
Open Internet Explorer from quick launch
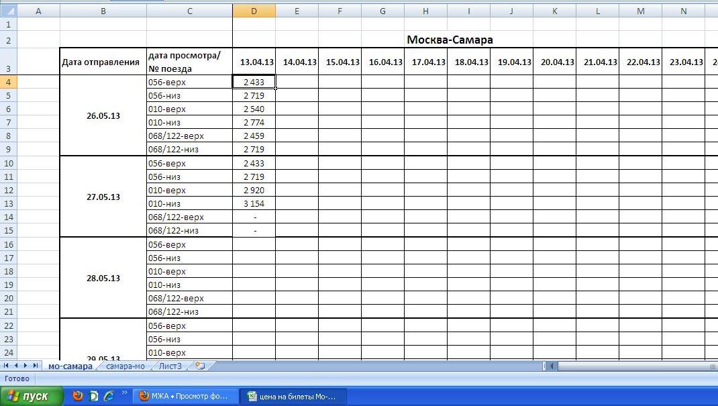[x=109, y=396]
